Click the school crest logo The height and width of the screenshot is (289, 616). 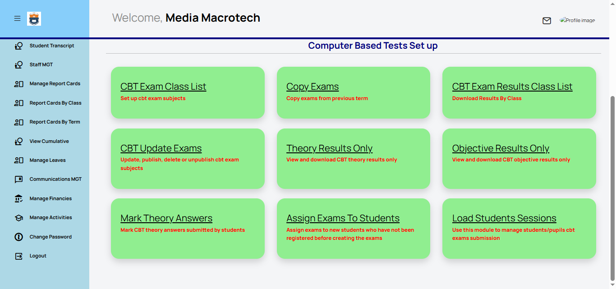tap(34, 18)
